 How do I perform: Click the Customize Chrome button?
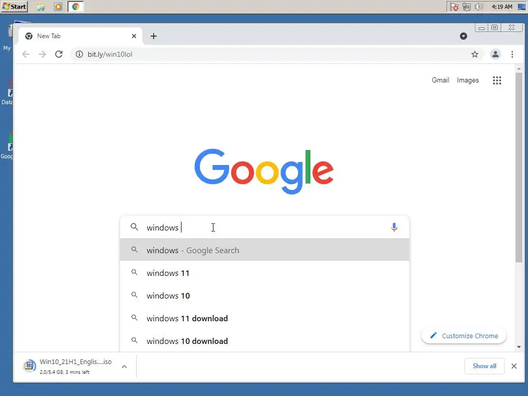[464, 336]
